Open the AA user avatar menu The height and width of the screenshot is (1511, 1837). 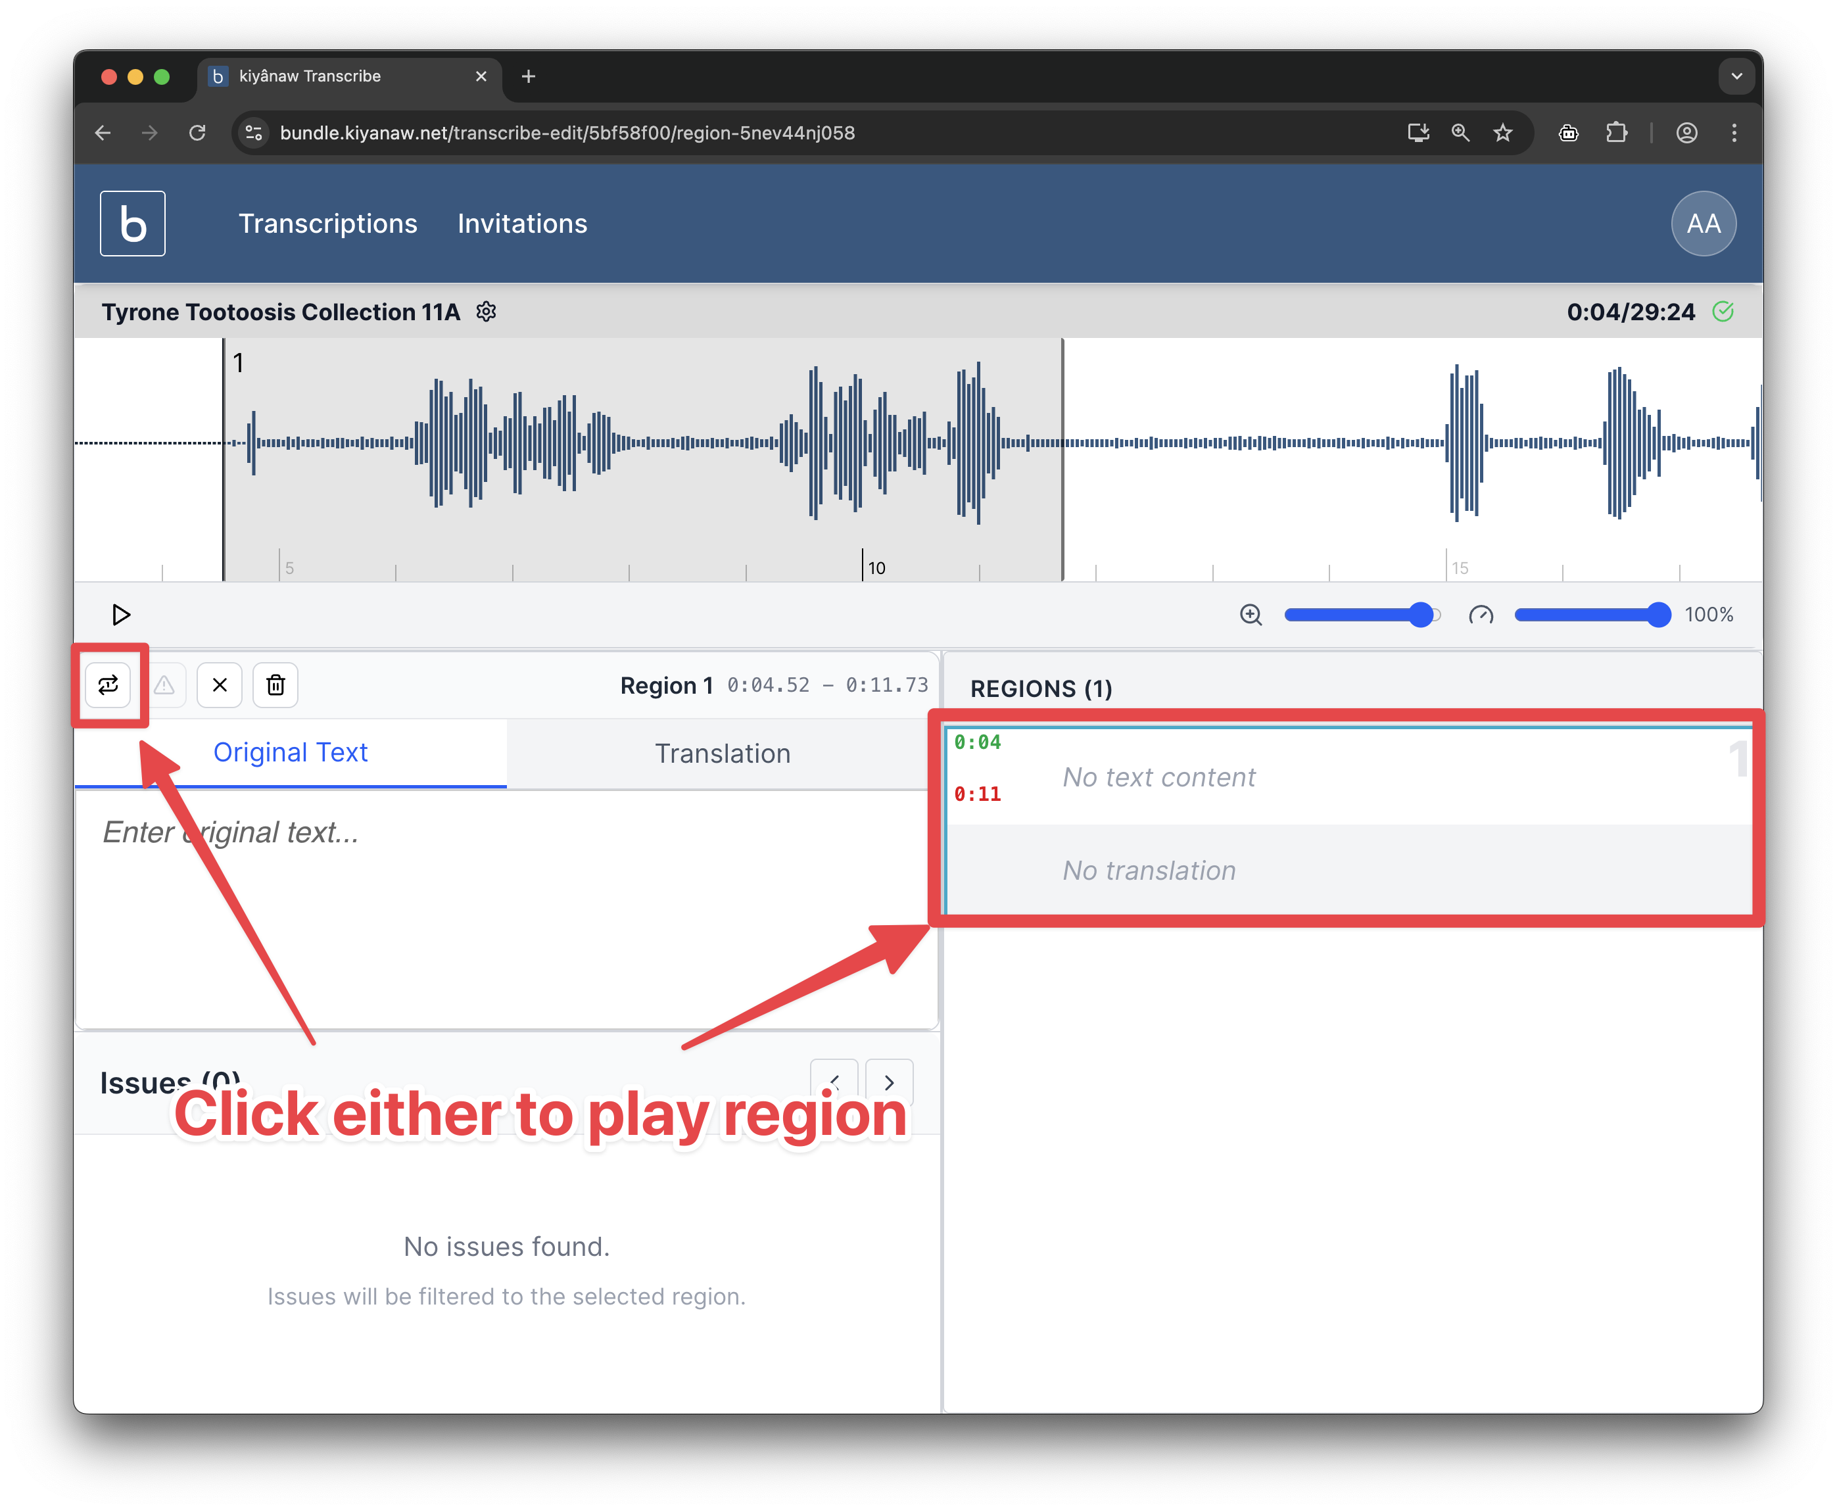click(x=1703, y=224)
